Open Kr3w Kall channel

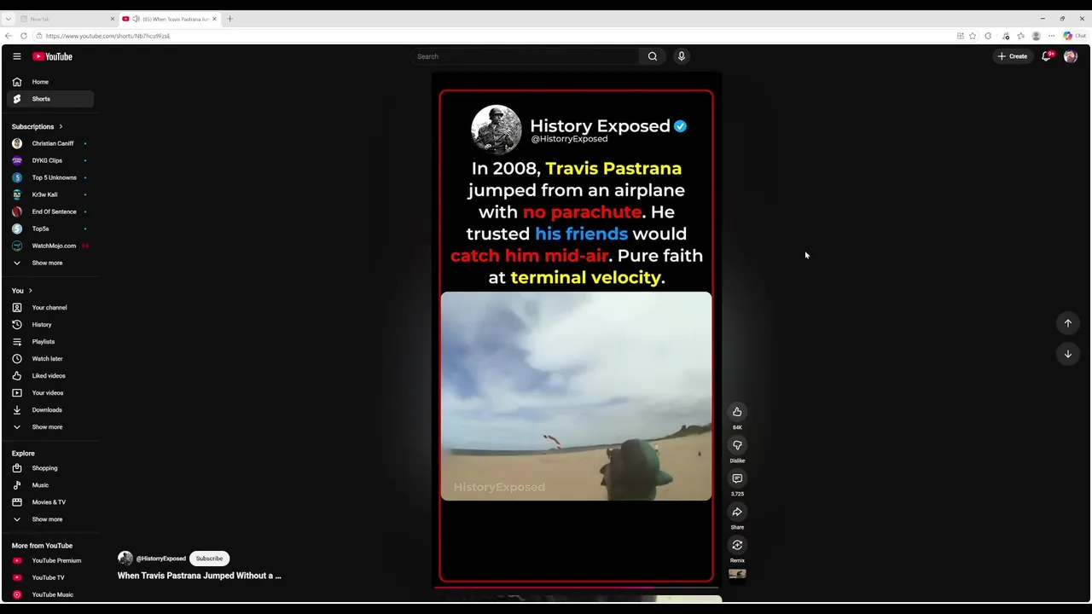pyautogui.click(x=50, y=194)
